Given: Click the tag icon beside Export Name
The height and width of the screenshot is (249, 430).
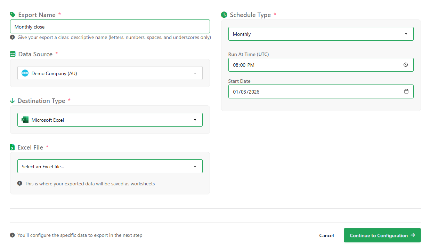Looking at the screenshot, I should pos(13,15).
